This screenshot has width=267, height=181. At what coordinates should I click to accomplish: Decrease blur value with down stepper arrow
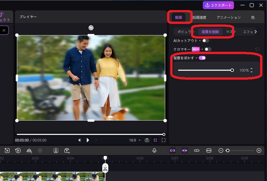(251, 72)
